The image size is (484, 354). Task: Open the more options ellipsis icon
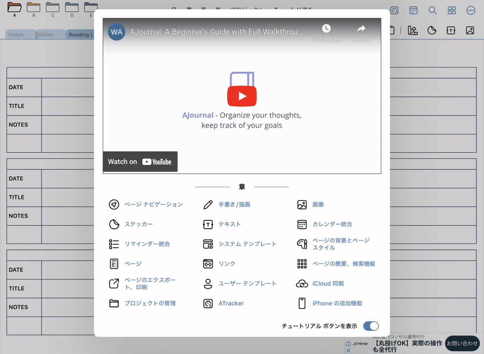471,10
